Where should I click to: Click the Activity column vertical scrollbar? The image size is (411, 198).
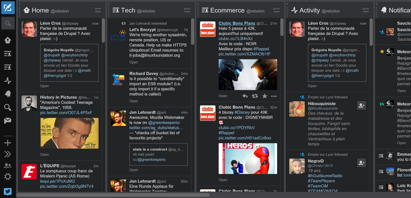pos(371,32)
